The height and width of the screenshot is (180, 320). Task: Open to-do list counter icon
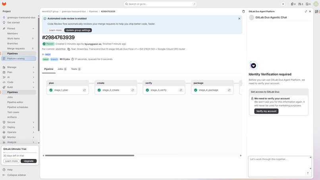pos(308,4)
